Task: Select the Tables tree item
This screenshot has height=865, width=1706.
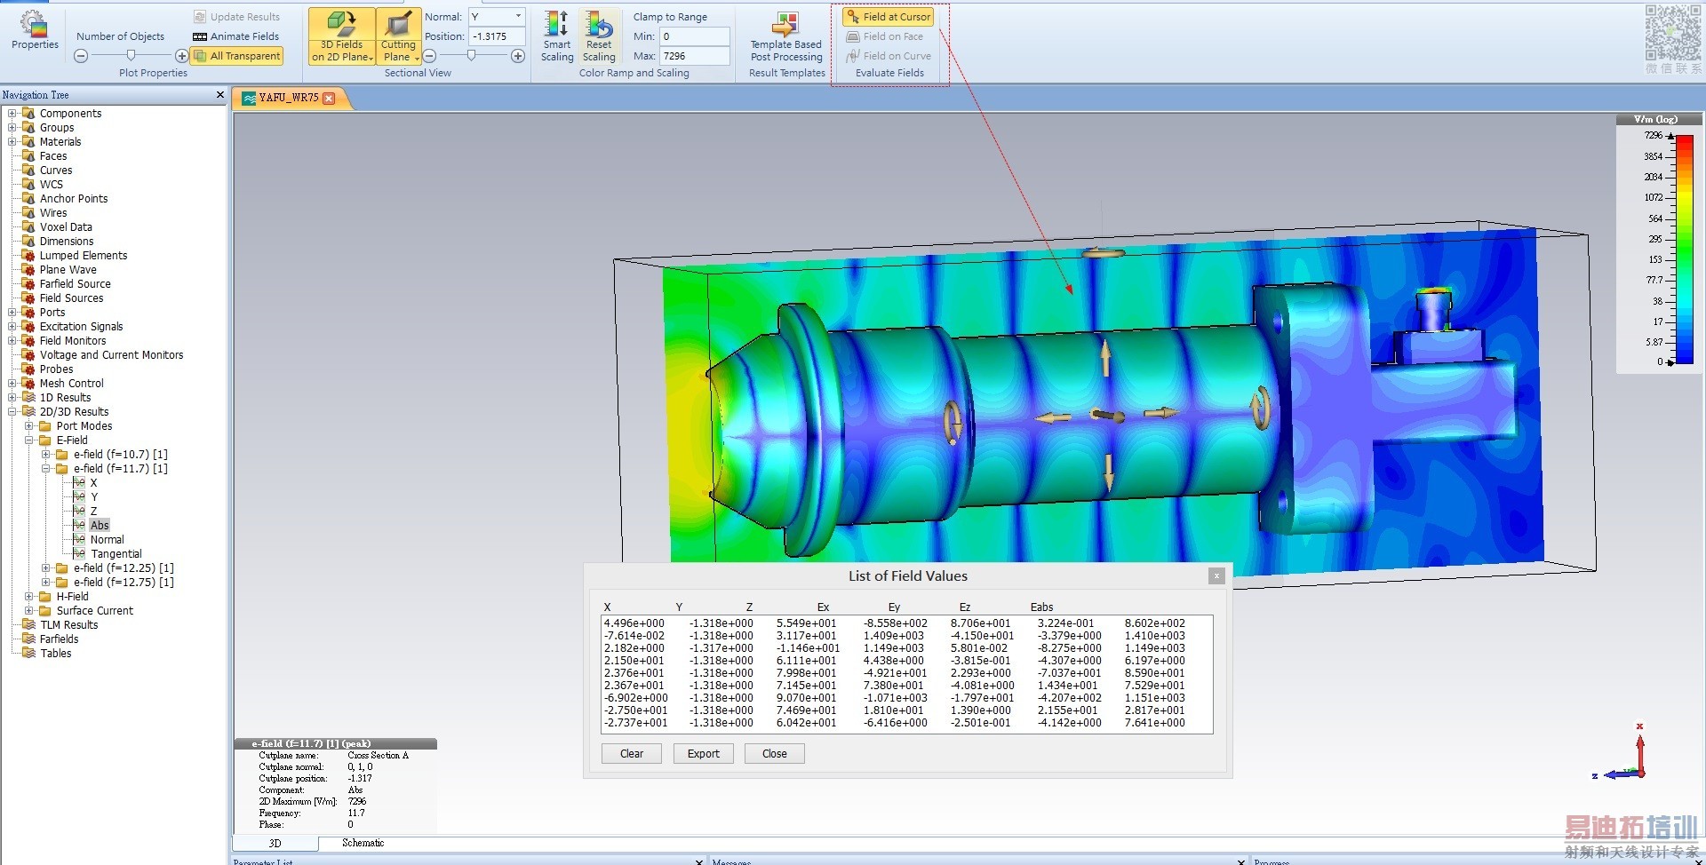Action: click(55, 654)
